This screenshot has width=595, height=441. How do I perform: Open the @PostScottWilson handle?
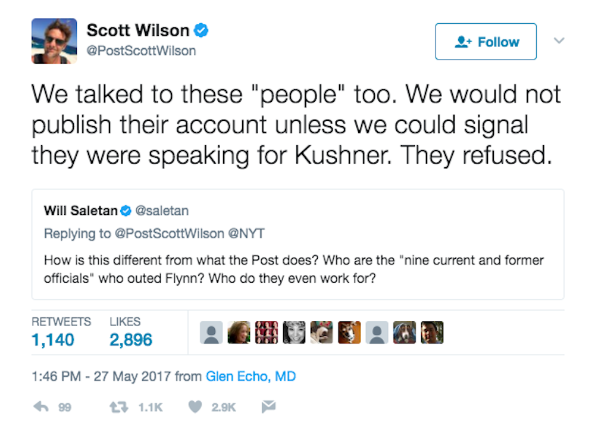click(141, 51)
